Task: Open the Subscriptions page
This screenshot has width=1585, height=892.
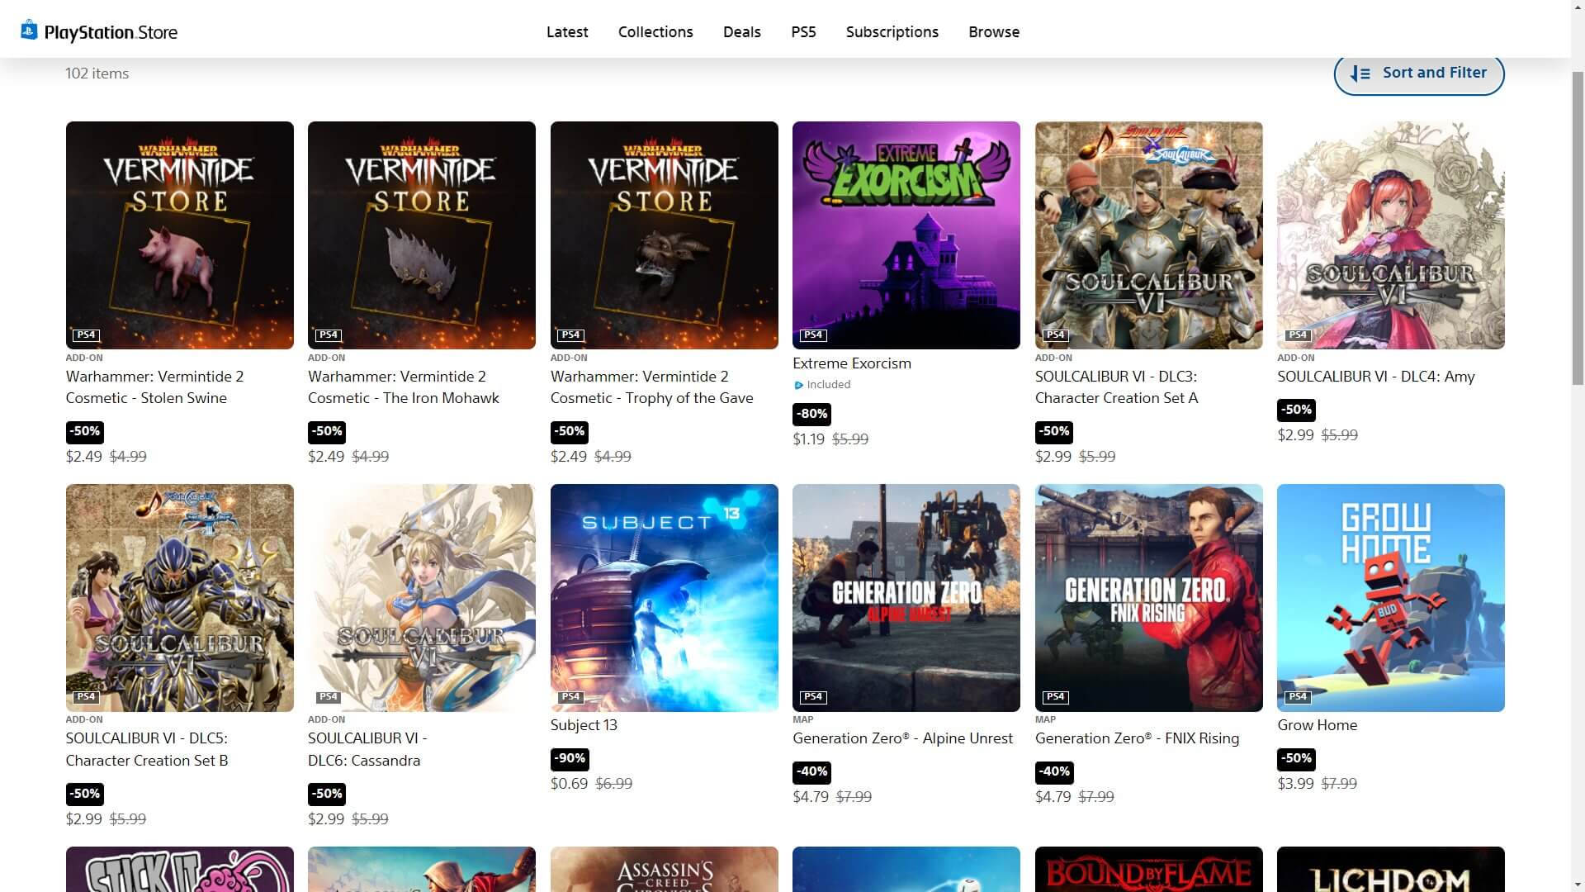Action: (x=892, y=32)
